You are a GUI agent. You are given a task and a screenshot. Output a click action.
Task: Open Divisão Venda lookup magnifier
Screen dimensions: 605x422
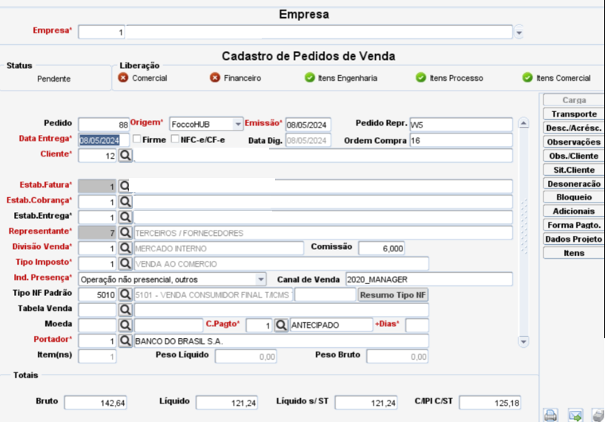tap(125, 248)
